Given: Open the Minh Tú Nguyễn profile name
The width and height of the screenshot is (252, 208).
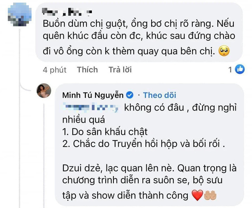Looking at the screenshot, I should 93,95.
